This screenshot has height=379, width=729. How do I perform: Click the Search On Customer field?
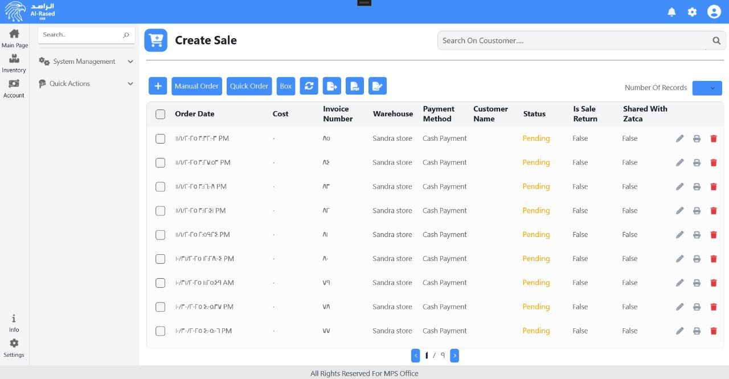(572, 40)
